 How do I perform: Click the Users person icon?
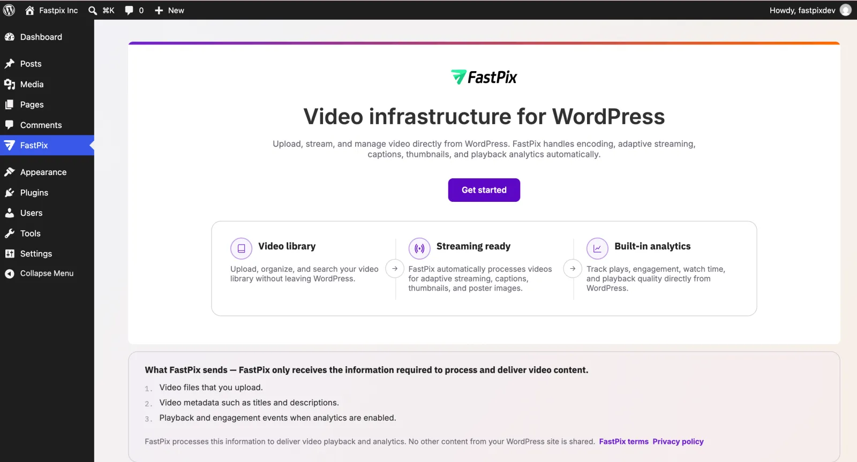10,213
